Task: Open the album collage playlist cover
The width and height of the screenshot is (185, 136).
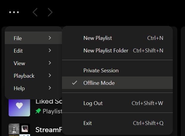Action: coord(19,130)
